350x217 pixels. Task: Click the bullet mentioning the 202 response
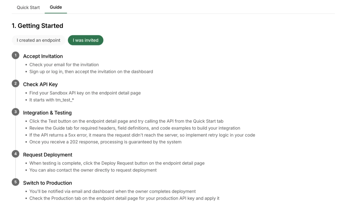click(x=105, y=142)
